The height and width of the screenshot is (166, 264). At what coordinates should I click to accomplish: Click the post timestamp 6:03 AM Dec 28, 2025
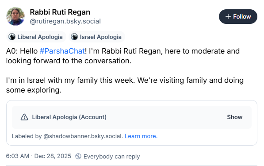click(38, 156)
